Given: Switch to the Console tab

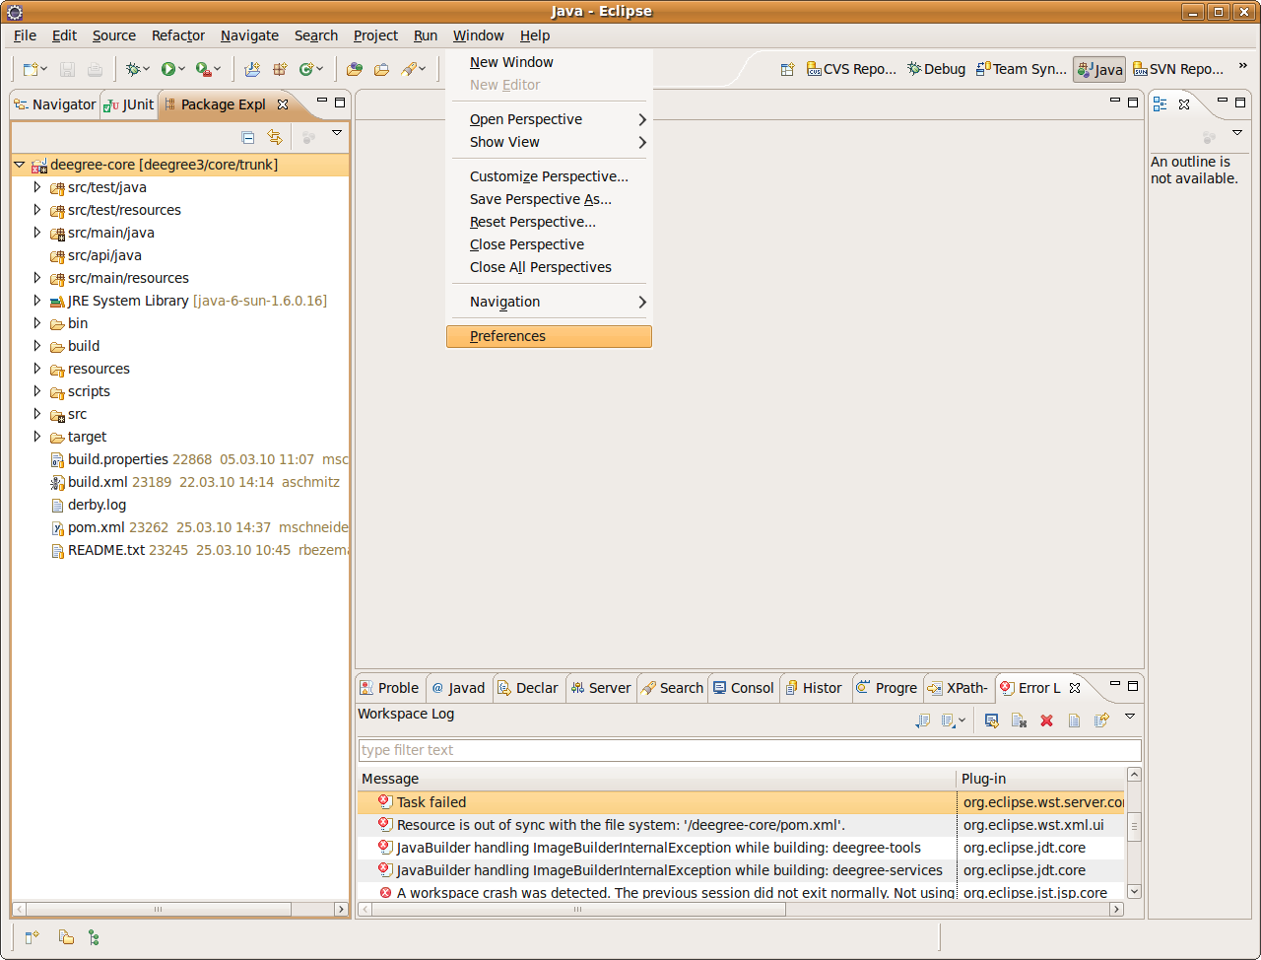Looking at the screenshot, I should [744, 688].
